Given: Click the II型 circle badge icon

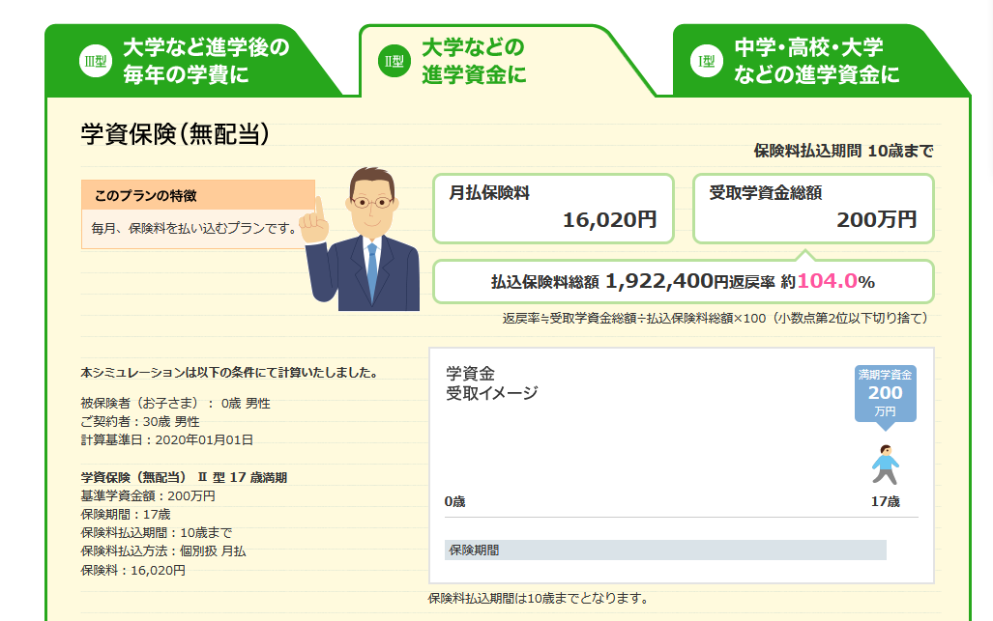Looking at the screenshot, I should pyautogui.click(x=395, y=61).
